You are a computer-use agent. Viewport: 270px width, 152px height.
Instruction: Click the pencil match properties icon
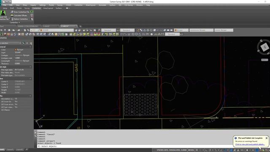point(138,30)
